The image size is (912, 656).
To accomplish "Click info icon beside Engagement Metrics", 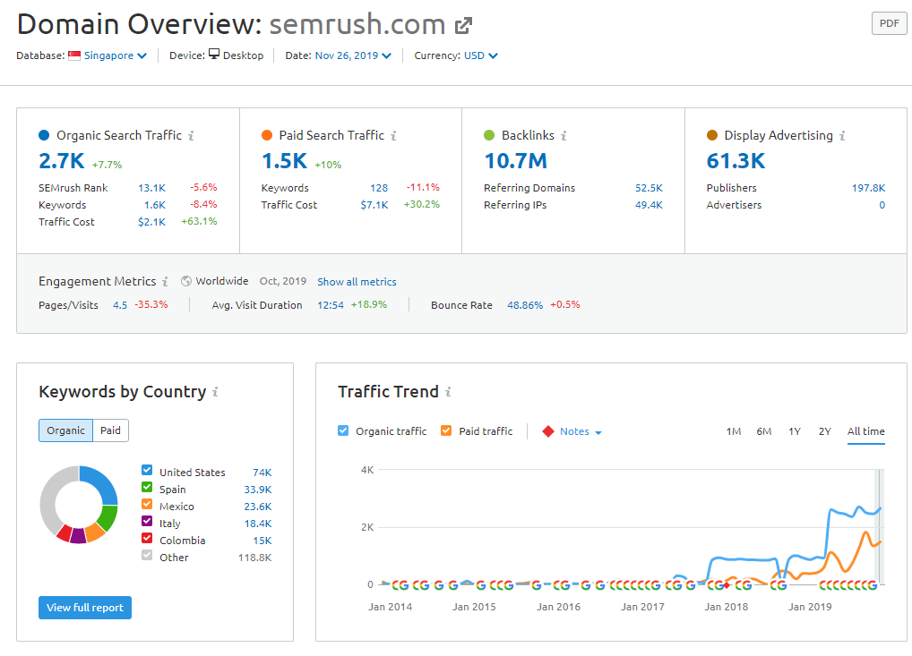I will 165,282.
